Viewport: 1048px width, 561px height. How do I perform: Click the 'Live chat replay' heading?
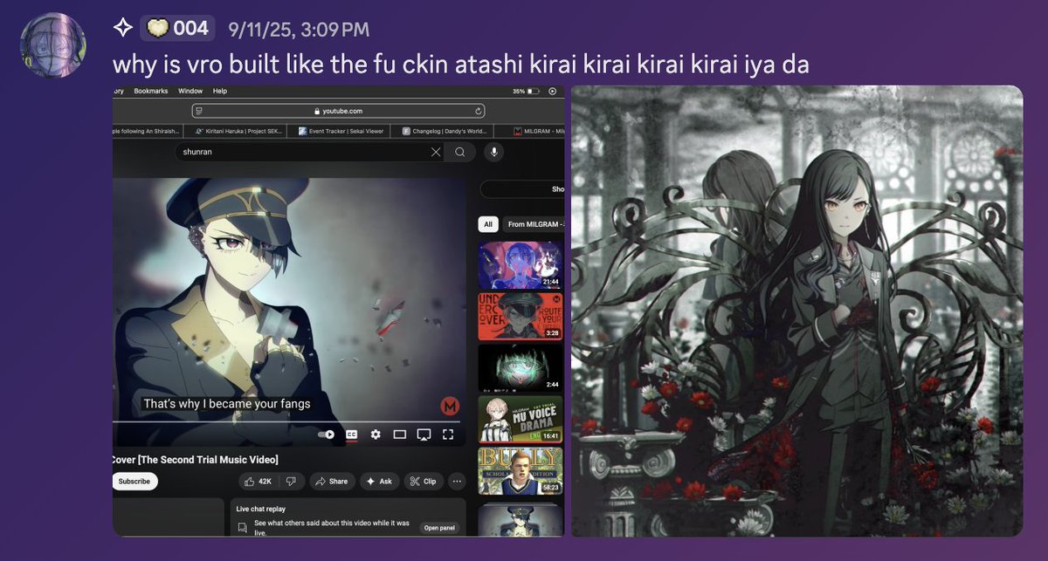coord(263,509)
